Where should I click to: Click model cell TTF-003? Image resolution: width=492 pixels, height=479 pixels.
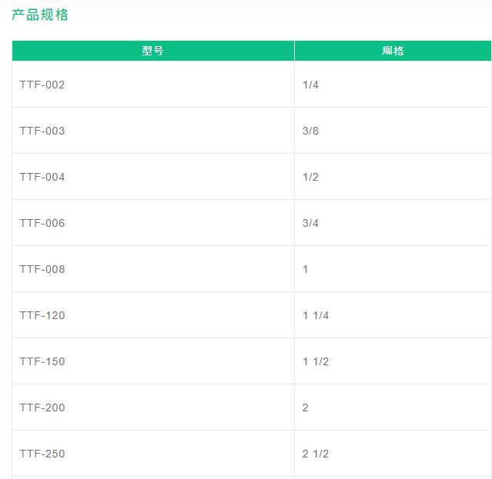42,131
